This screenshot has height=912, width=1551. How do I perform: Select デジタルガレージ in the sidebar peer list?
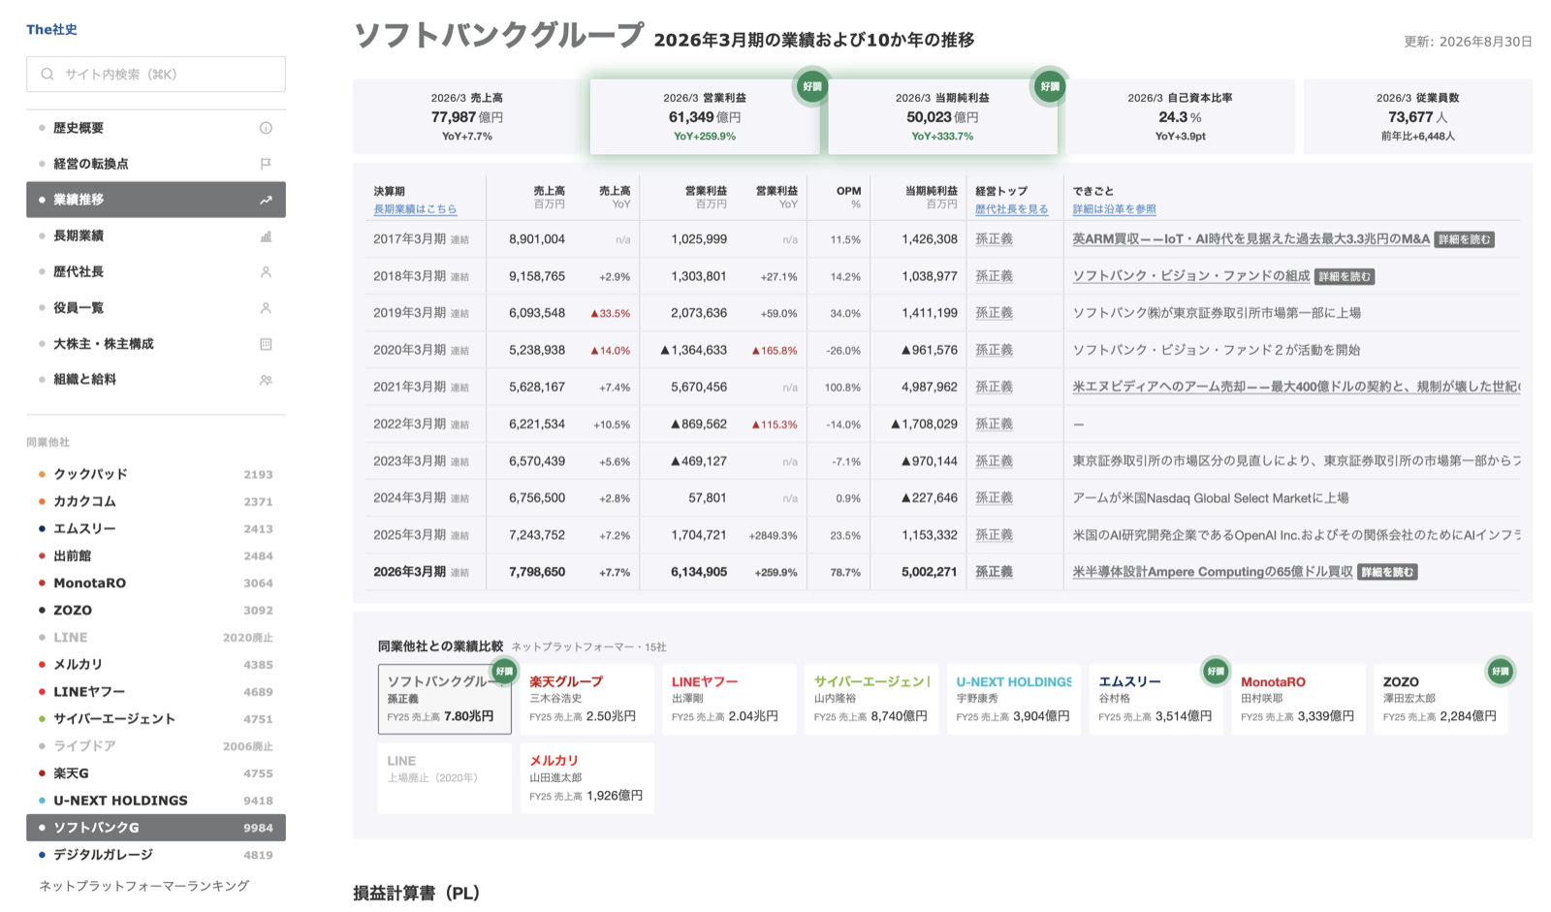pyautogui.click(x=156, y=855)
